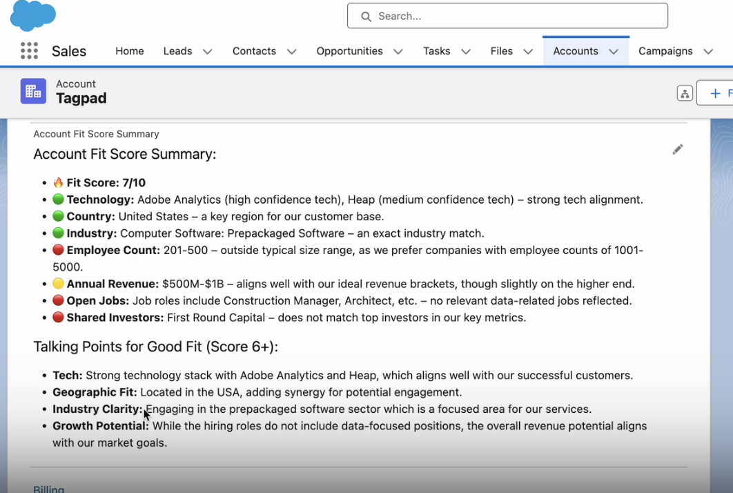Click the fire emoji beside Fit Score
733x493 pixels.
58,182
